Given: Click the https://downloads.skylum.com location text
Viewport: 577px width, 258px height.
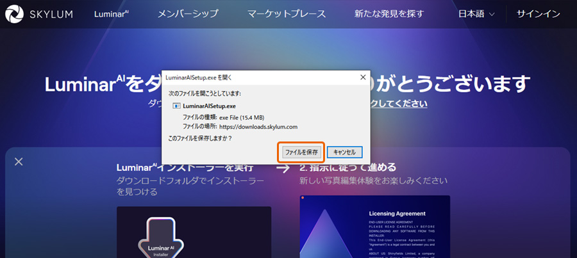Looking at the screenshot, I should coord(258,127).
